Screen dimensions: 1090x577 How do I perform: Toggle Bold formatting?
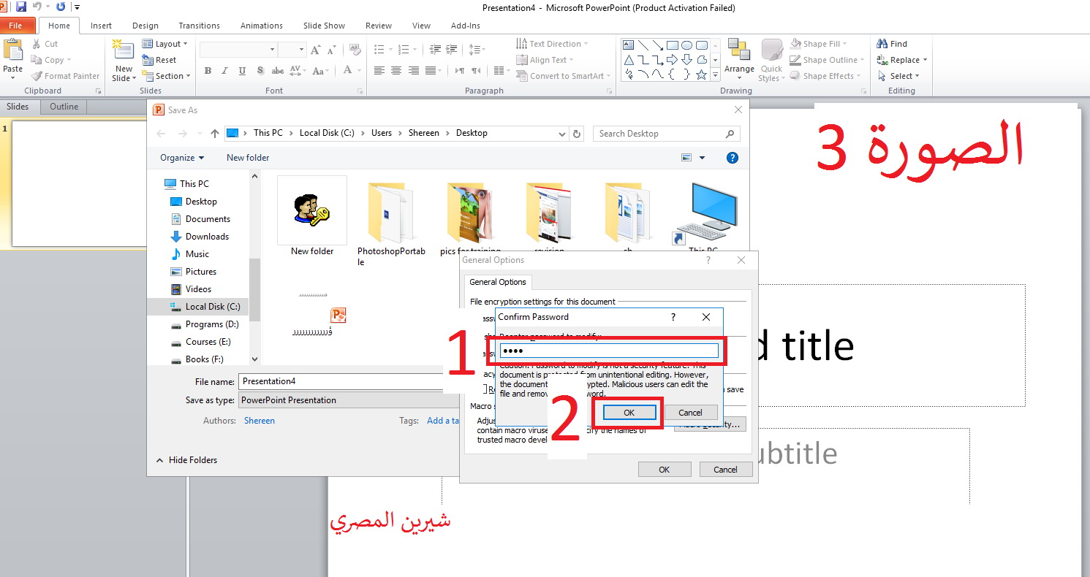click(208, 71)
